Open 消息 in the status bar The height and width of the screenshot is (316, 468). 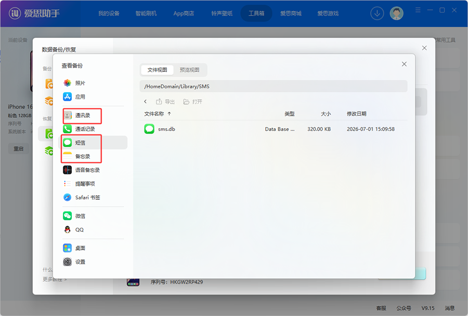[450, 308]
